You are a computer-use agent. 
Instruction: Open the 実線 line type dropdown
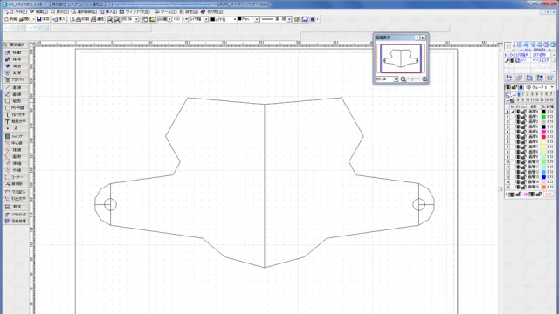(289, 19)
